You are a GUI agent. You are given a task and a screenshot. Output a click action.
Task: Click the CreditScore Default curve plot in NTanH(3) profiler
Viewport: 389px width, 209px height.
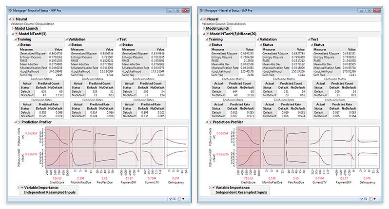(x=58, y=137)
